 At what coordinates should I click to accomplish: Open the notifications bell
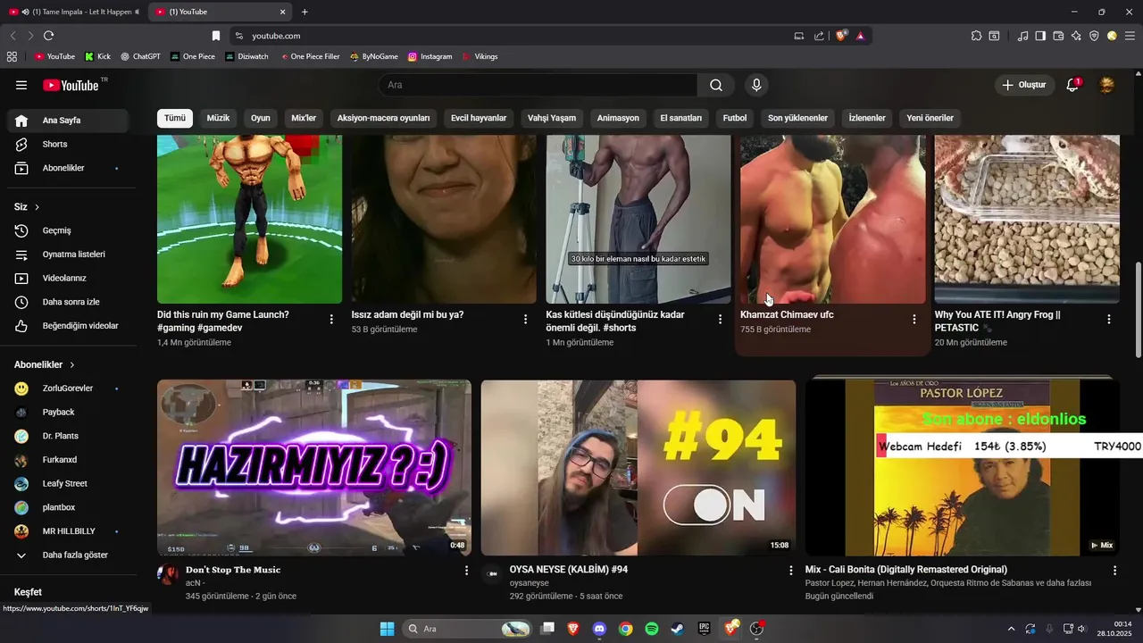tap(1072, 85)
